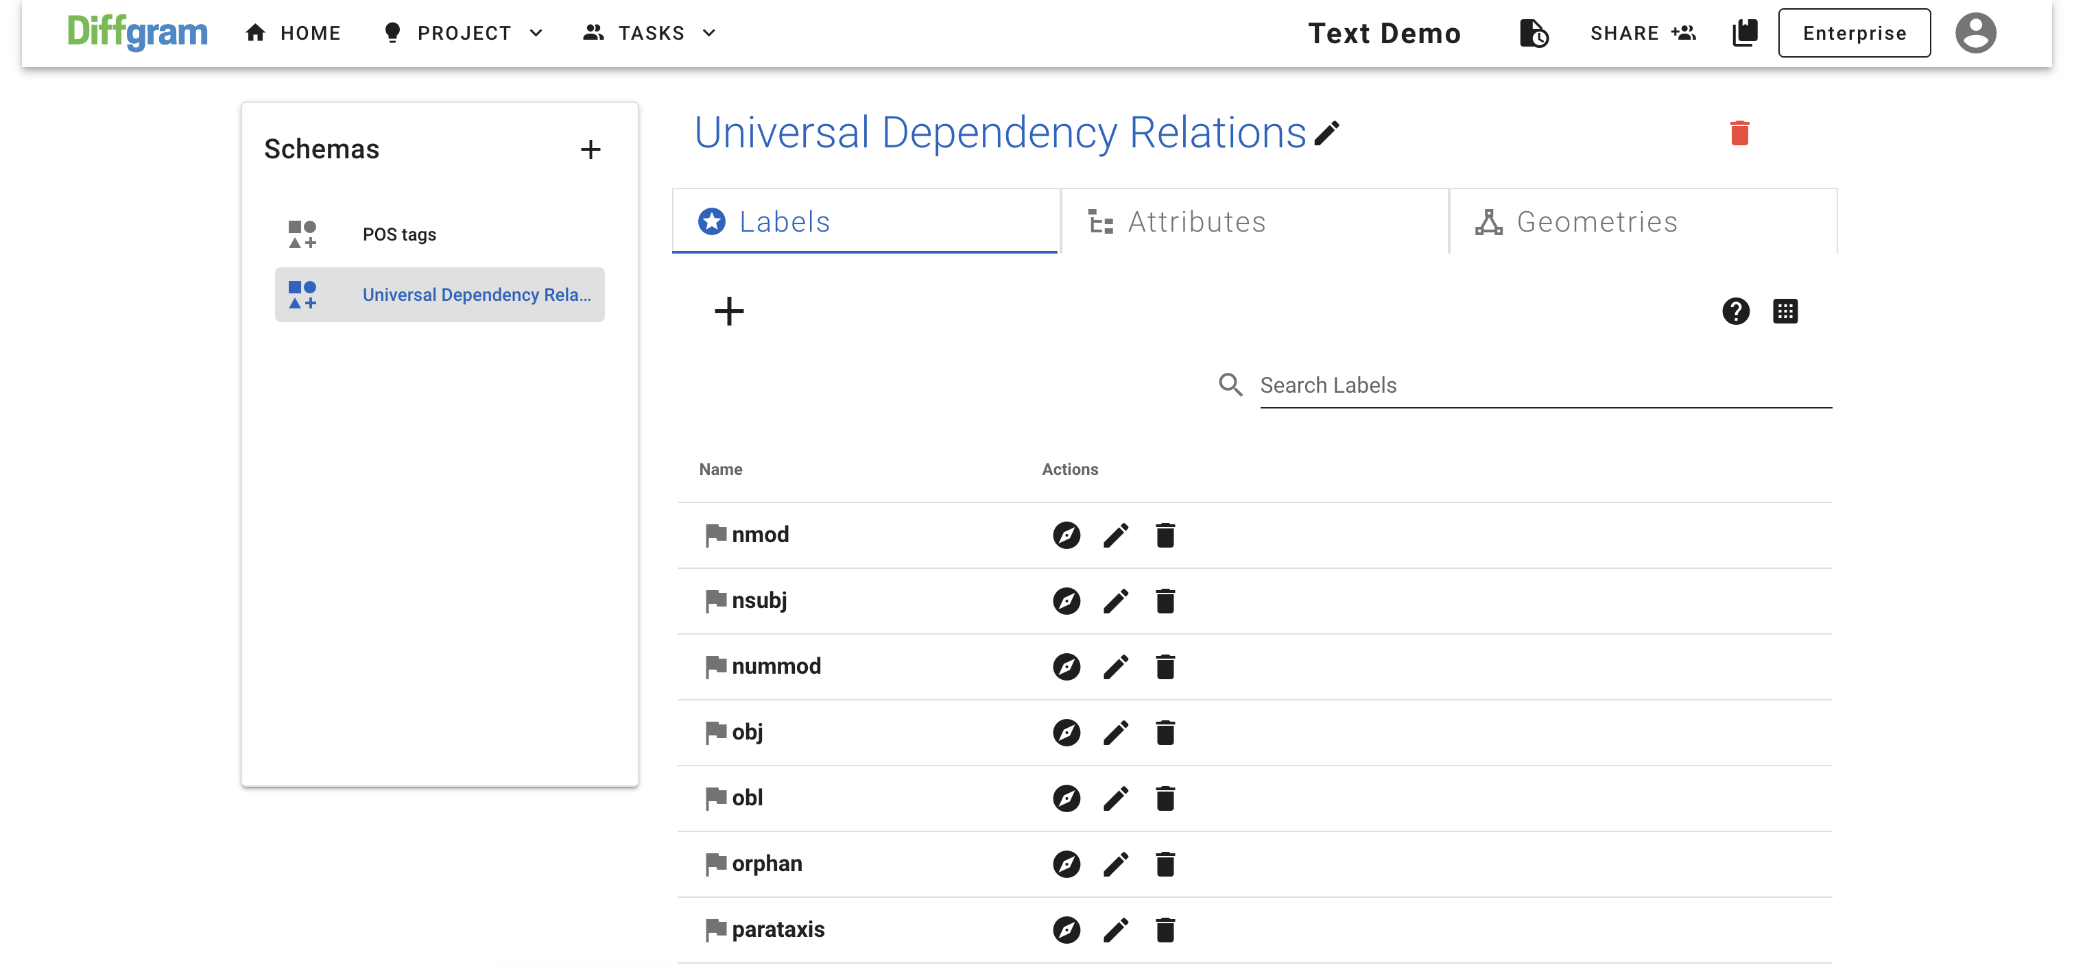Delete the obj label
This screenshot has height=965, width=2074.
click(x=1164, y=733)
